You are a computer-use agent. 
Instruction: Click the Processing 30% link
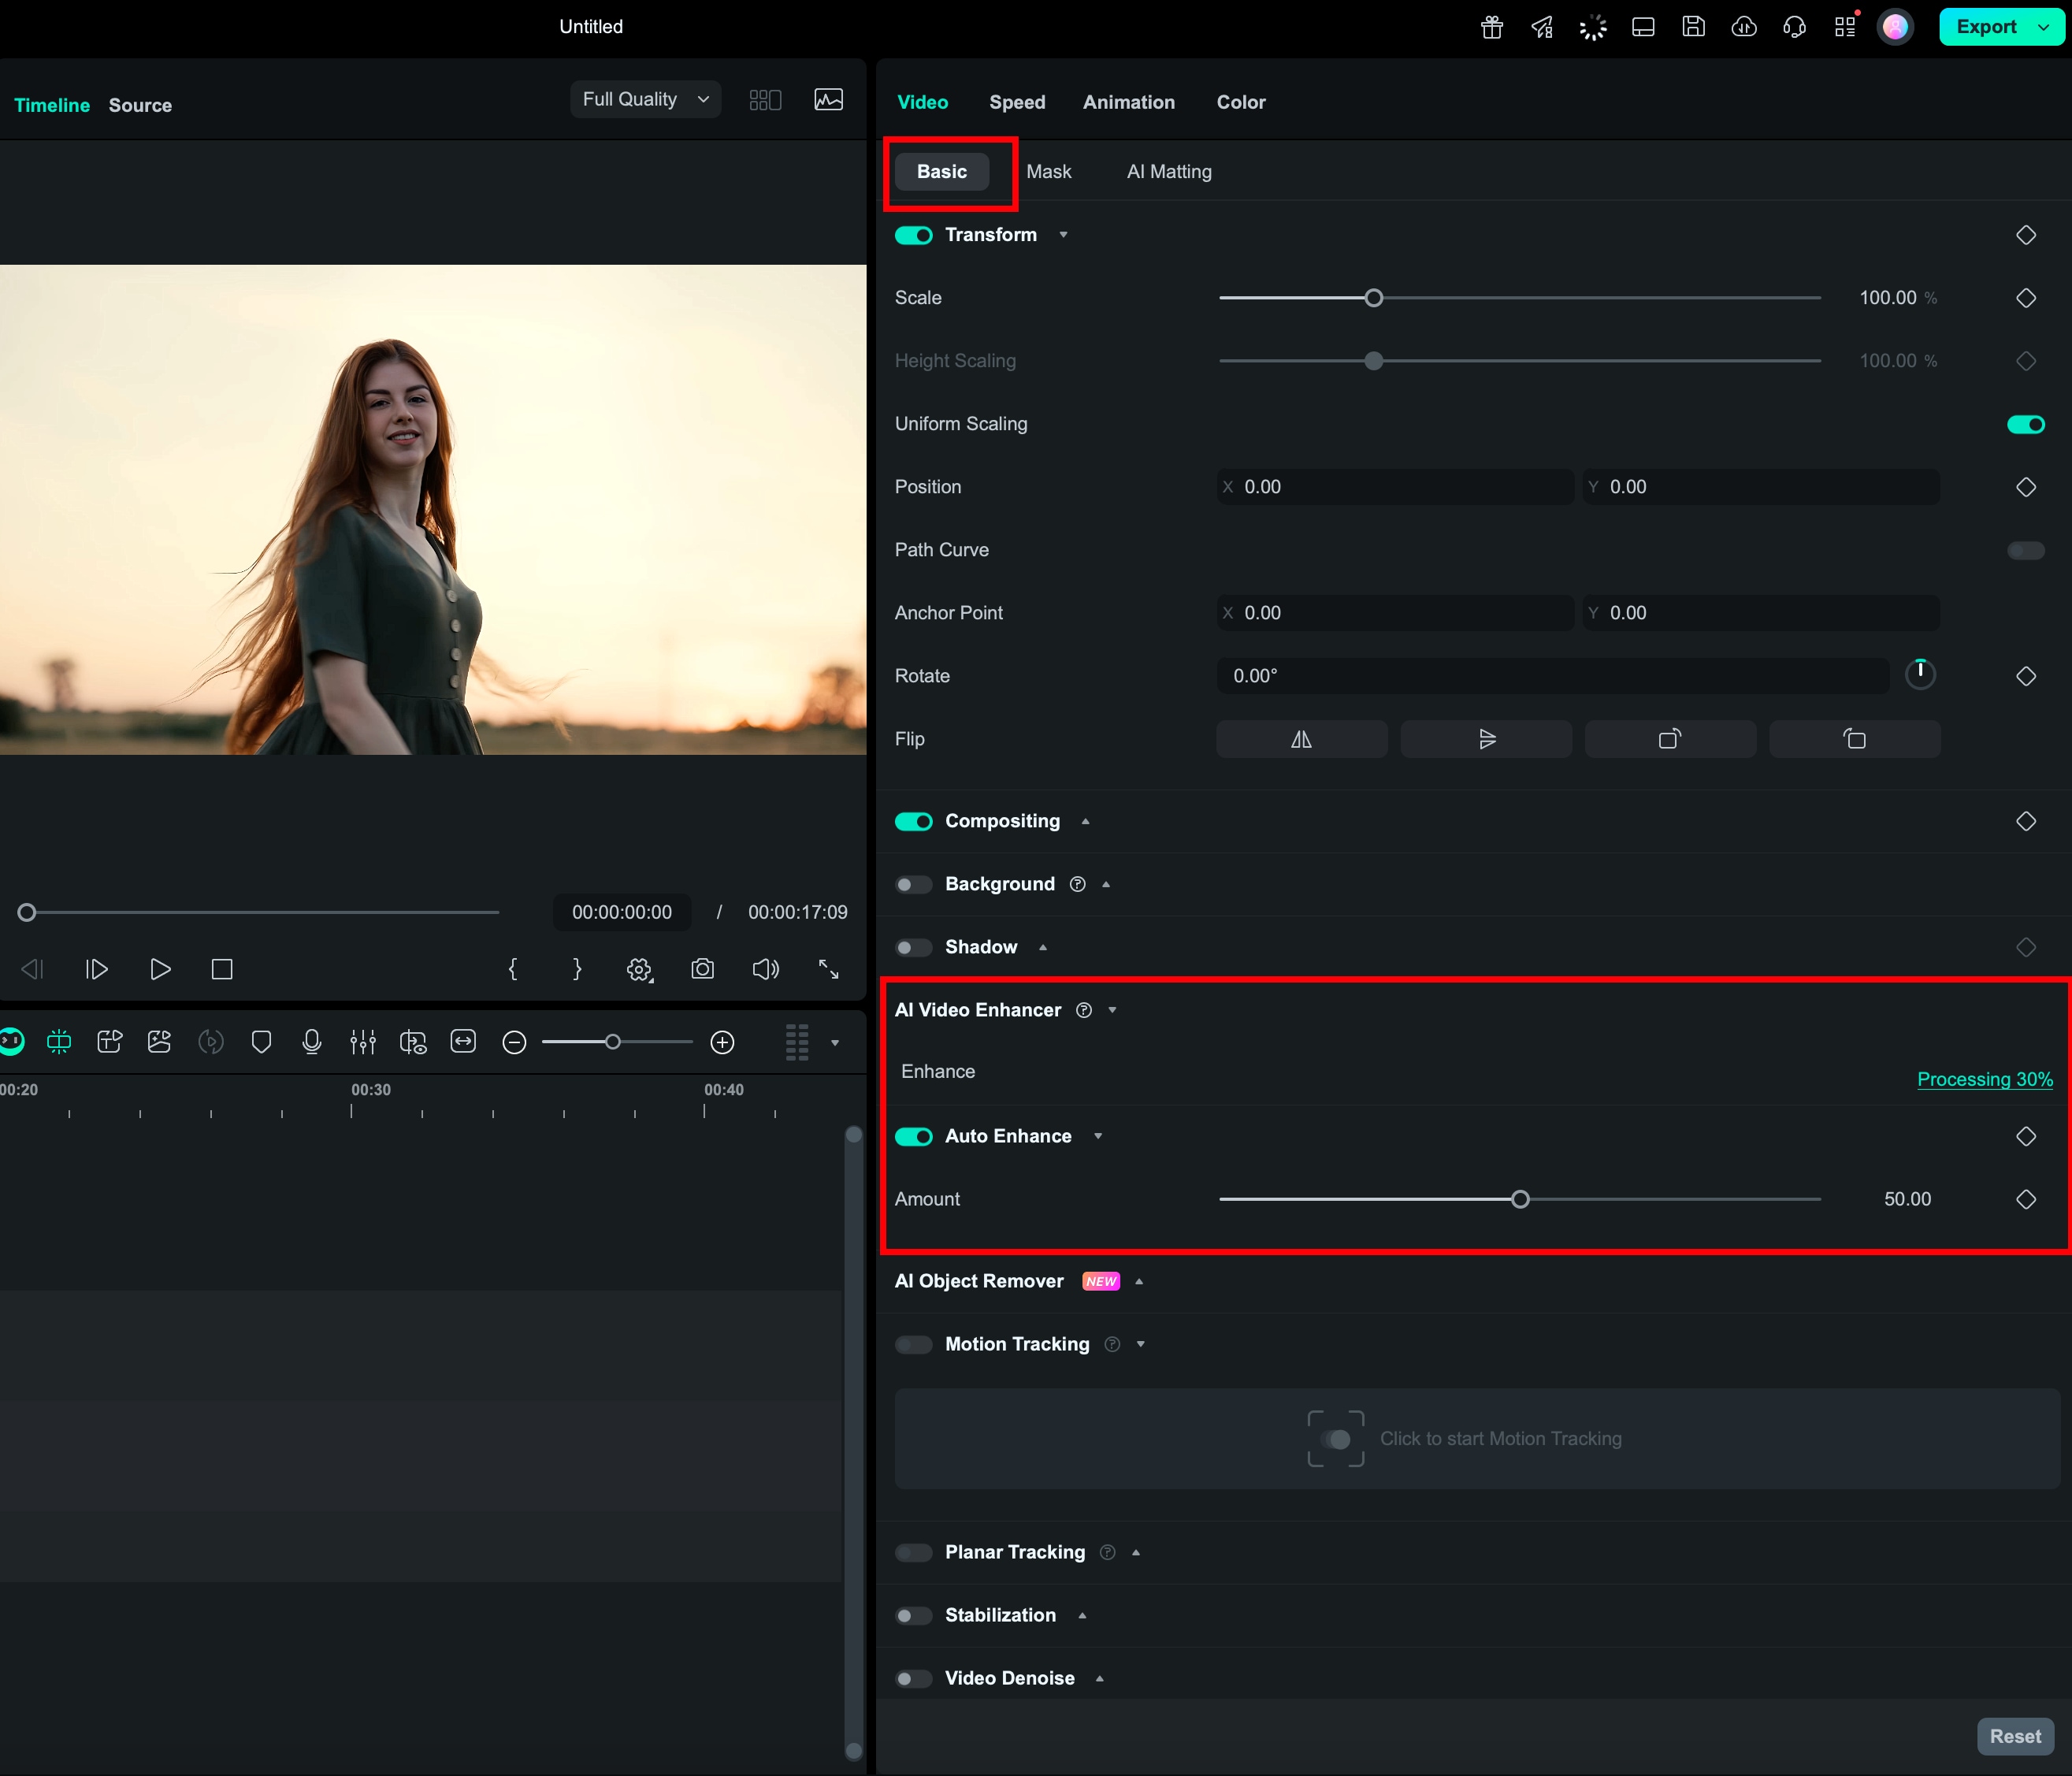1984,1080
